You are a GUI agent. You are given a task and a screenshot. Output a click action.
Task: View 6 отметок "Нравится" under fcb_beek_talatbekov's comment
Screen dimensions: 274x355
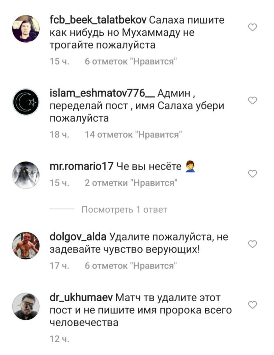(x=131, y=61)
